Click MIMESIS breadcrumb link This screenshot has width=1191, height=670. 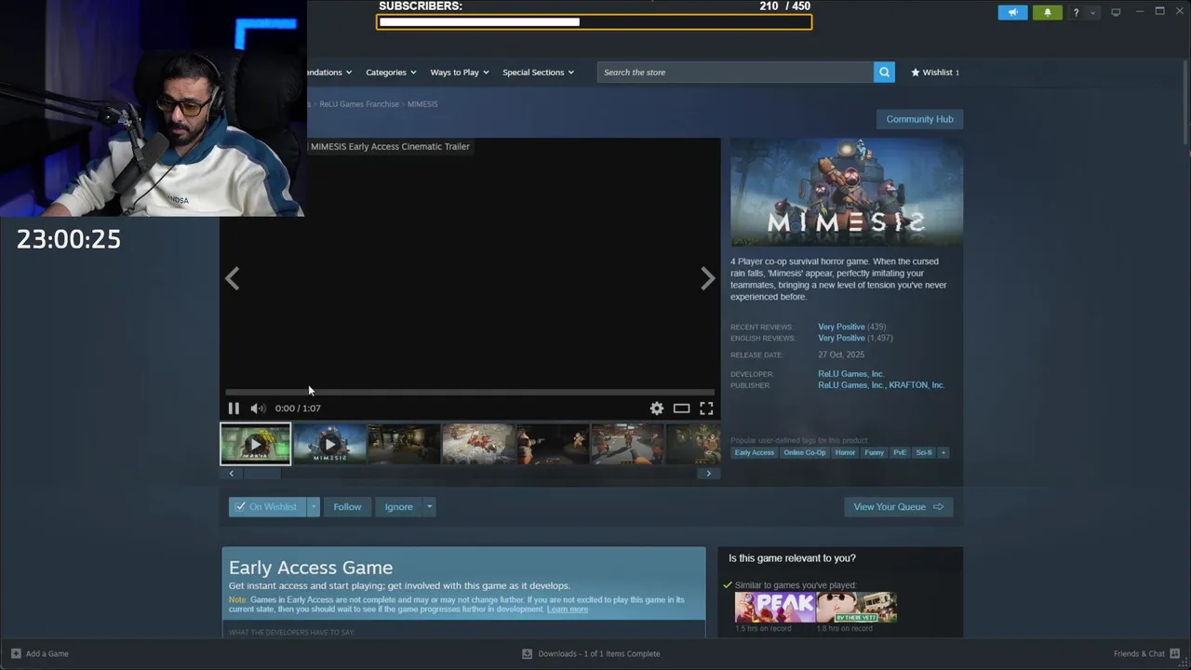422,104
